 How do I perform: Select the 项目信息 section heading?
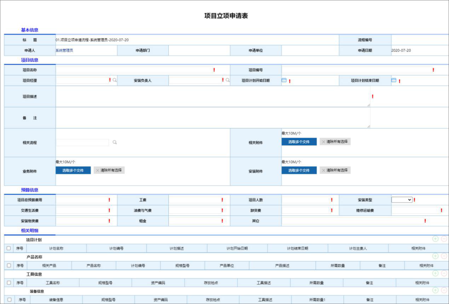30,60
